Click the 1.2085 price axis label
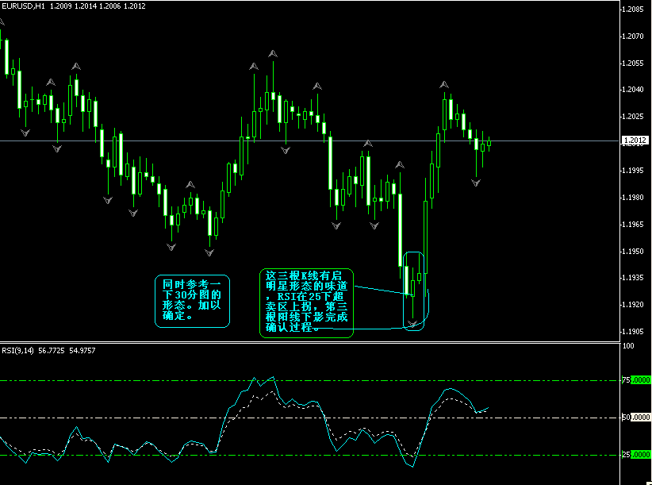 [x=633, y=10]
